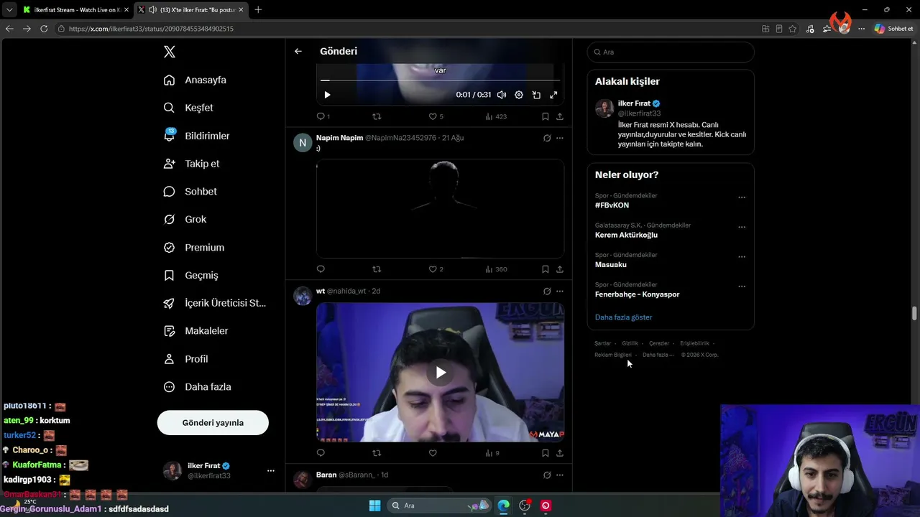Open Grok actions on Napim Napim's post
The width and height of the screenshot is (920, 517).
(547, 138)
